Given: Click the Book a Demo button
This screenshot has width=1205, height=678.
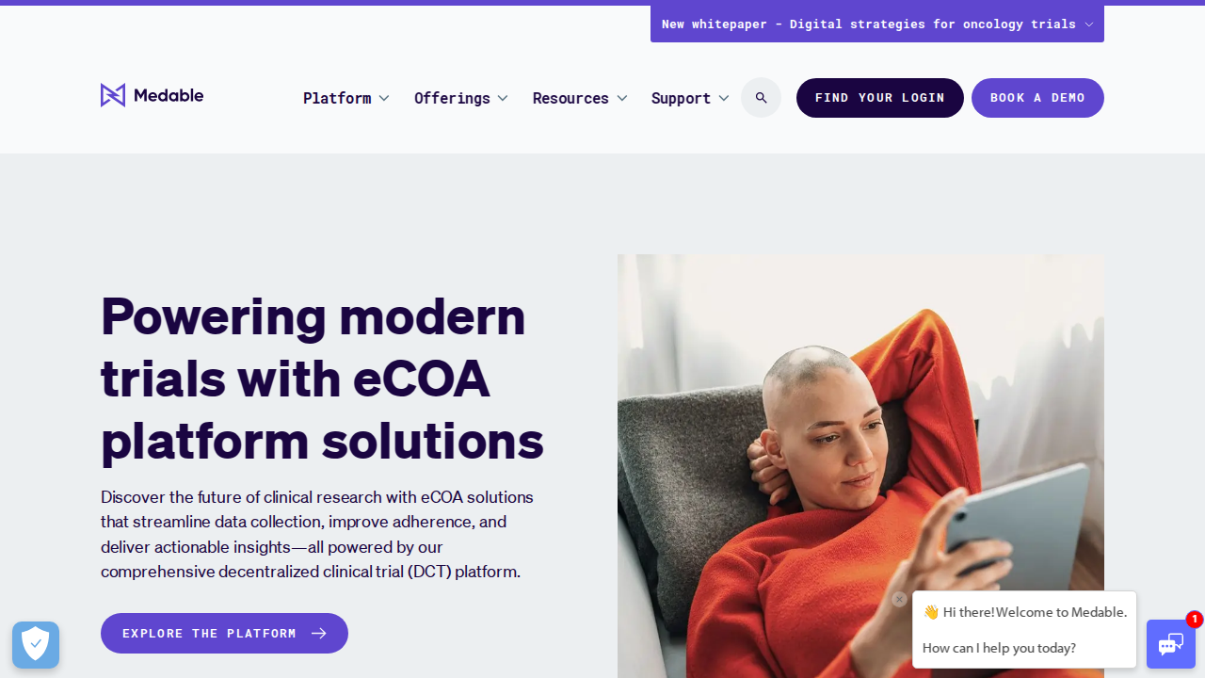Looking at the screenshot, I should point(1037,98).
